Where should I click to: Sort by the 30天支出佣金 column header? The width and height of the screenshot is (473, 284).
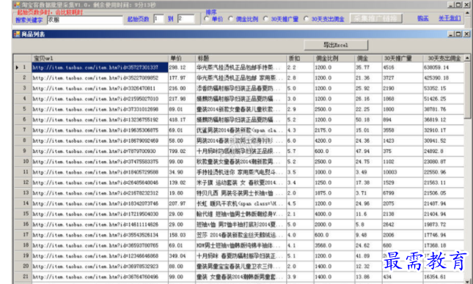(x=444, y=58)
